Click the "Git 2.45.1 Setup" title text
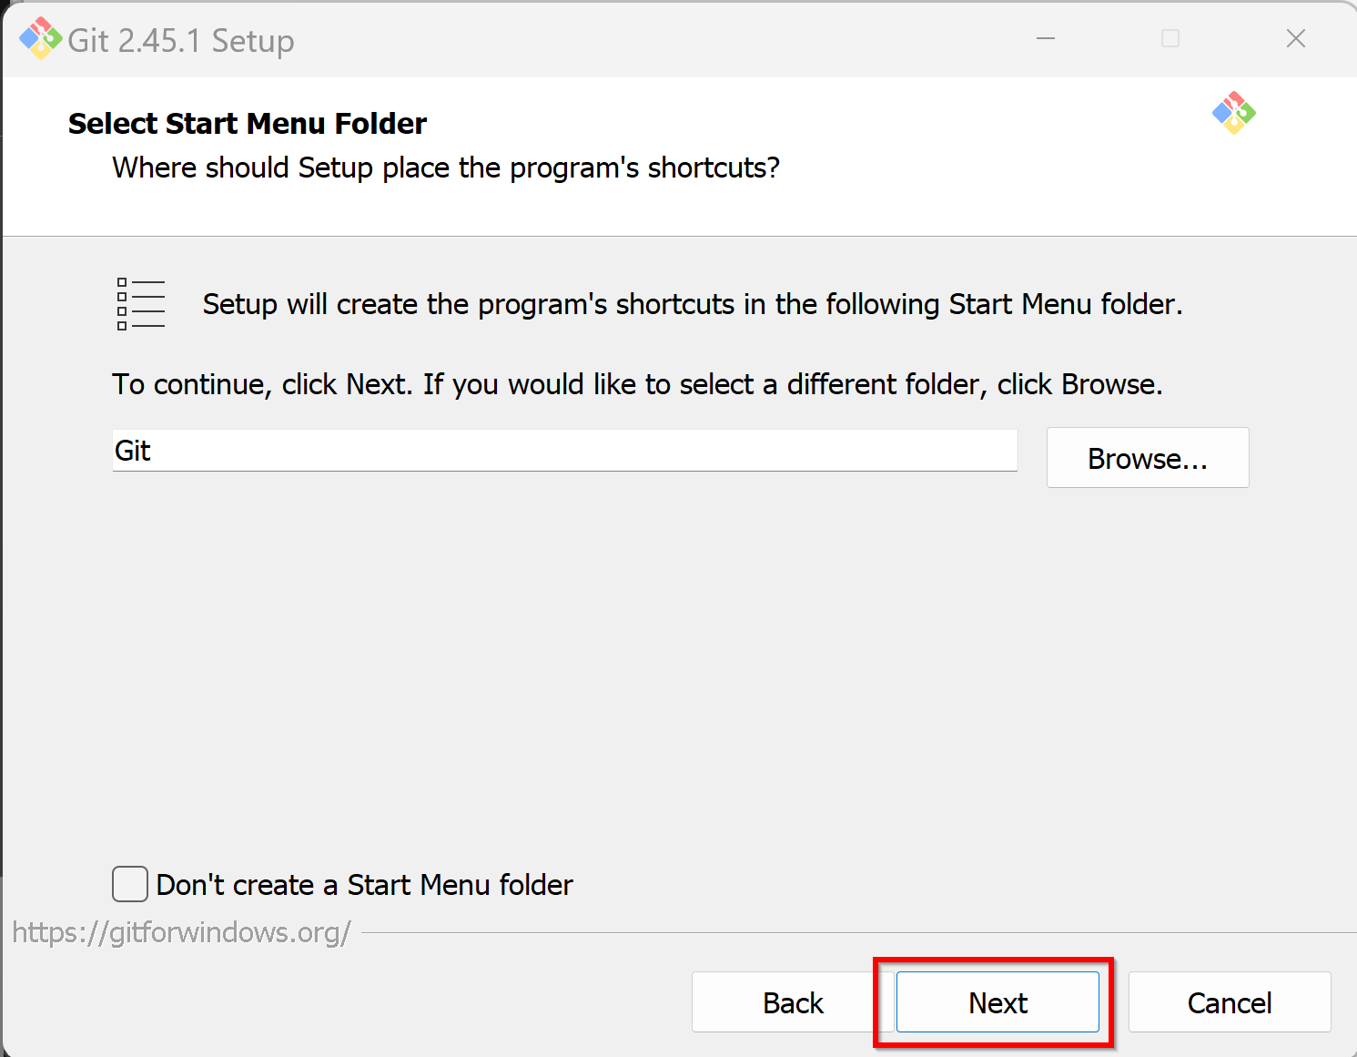The width and height of the screenshot is (1357, 1057). coord(181,41)
